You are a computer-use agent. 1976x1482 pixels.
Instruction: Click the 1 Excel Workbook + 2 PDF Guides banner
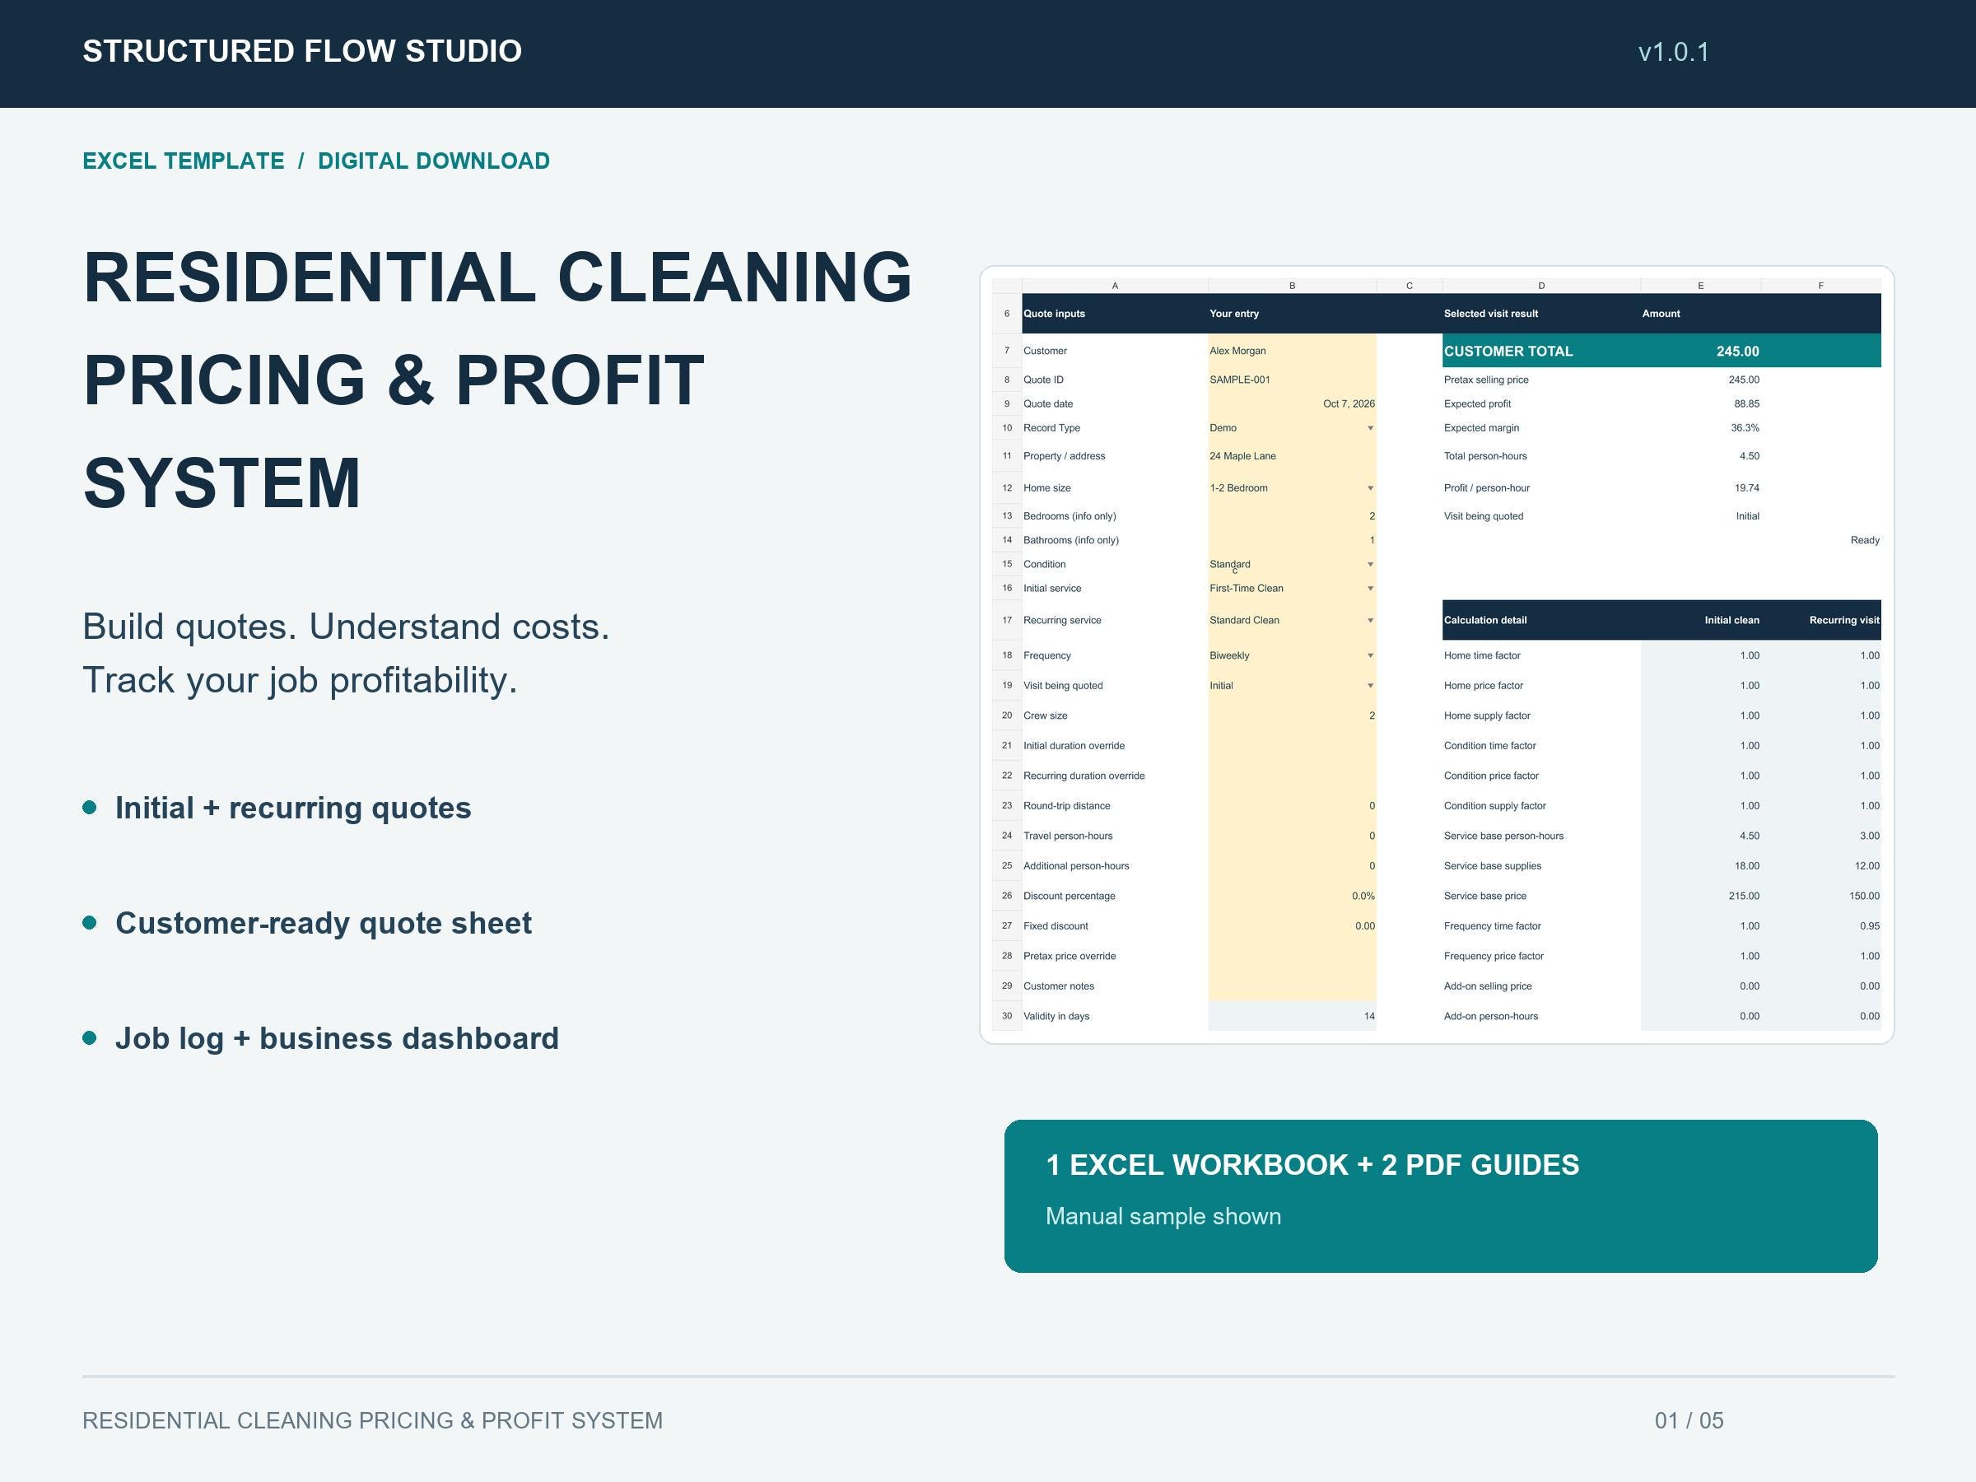coord(1440,1196)
